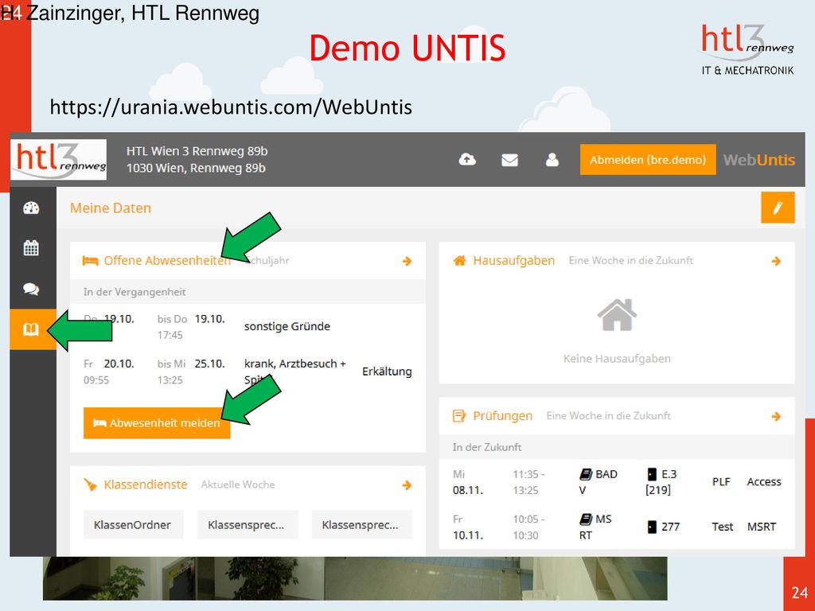This screenshot has height=611, width=815.
Task: Open the timetable calendar icon in sidebar
Action: 31,248
